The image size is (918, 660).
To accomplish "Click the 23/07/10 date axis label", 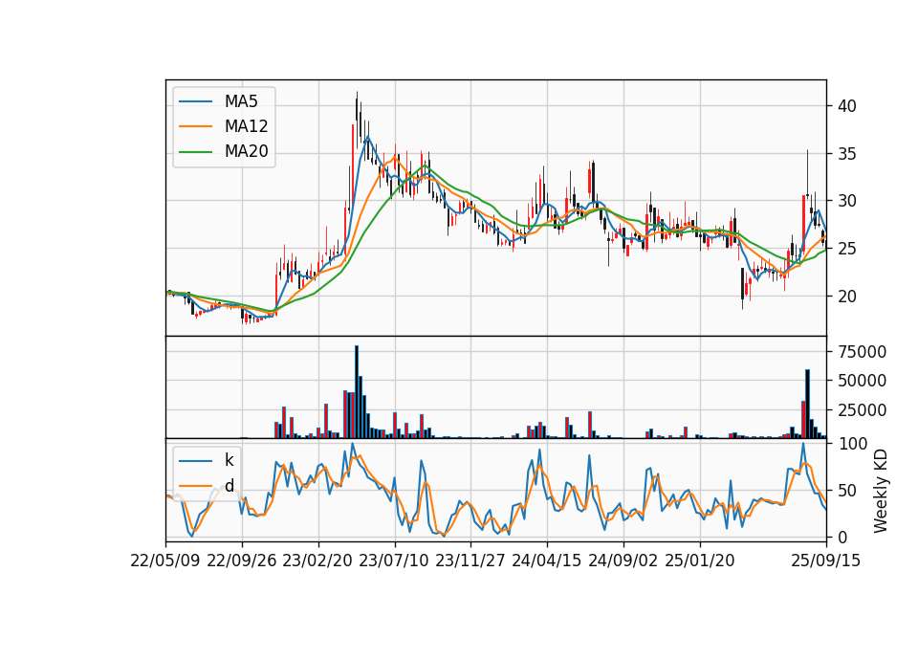I will (x=394, y=561).
